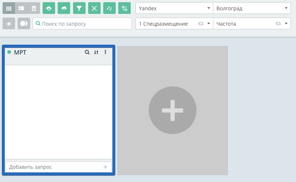Click the QR-style grid icon
This screenshot has width=296, height=182.
click(x=124, y=8)
